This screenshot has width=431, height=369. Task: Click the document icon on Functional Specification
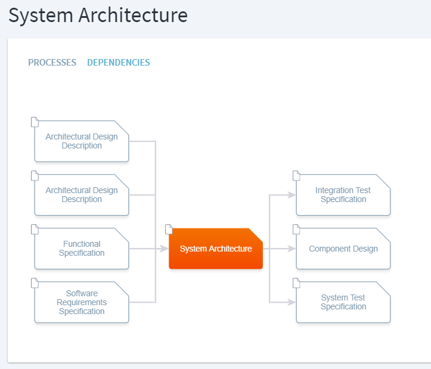pos(35,230)
